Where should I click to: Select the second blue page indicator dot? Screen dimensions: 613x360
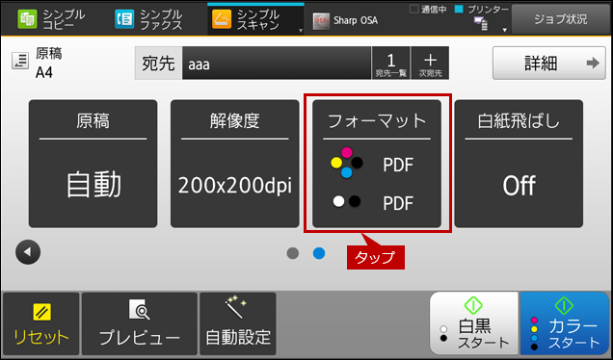[x=319, y=253]
